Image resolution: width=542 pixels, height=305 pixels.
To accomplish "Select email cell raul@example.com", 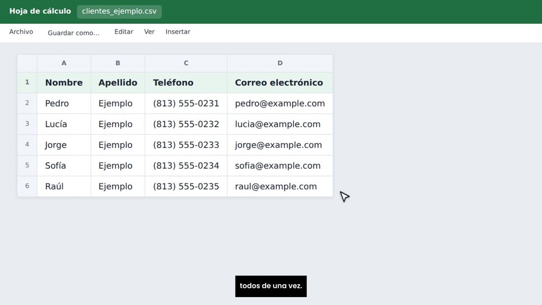I will [280, 186].
